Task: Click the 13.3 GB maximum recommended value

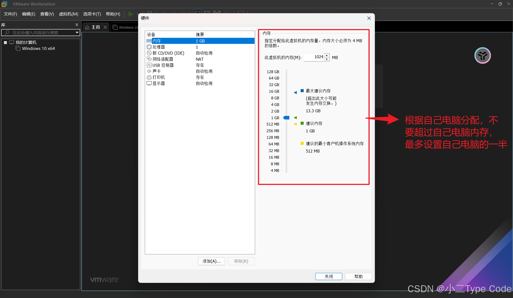Action: (313, 111)
